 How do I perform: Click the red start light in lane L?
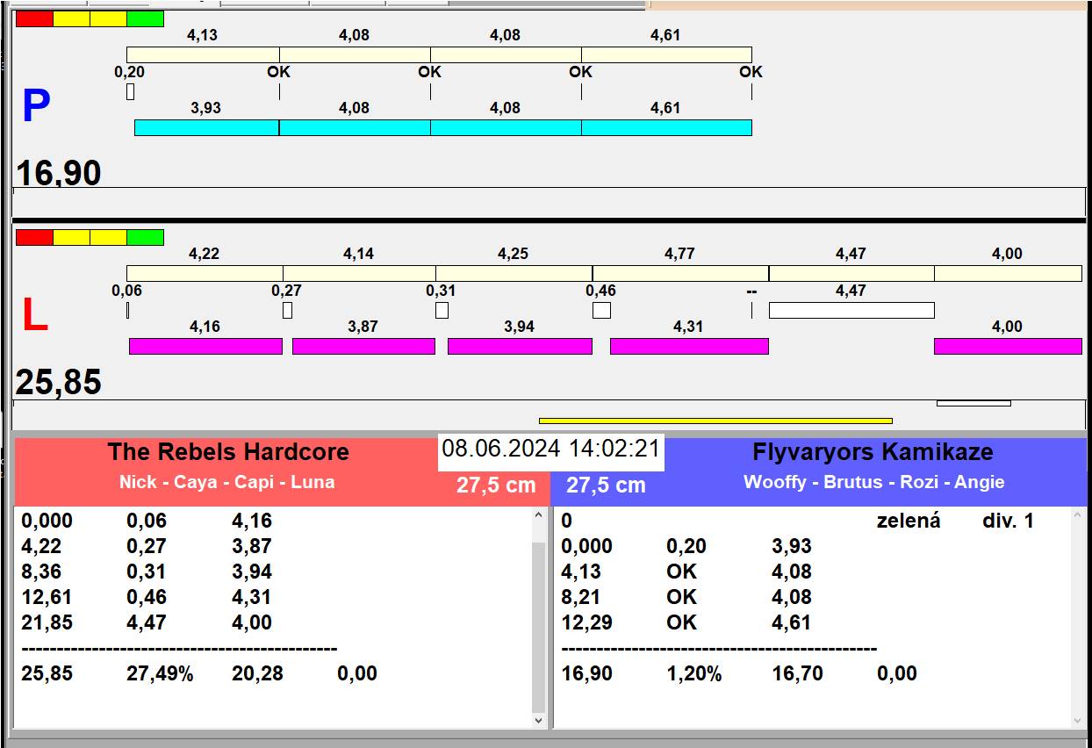[34, 237]
